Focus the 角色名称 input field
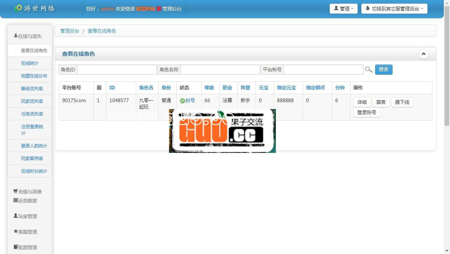This screenshot has height=254, width=450. [x=220, y=70]
